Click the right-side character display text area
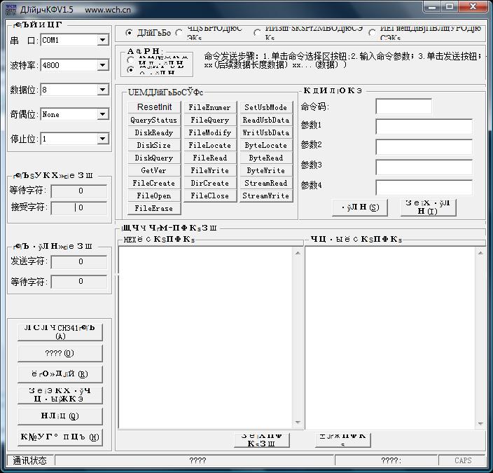Image resolution: width=493 pixels, height=473 pixels. 390,337
